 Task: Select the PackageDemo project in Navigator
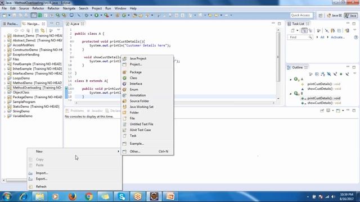(37, 97)
